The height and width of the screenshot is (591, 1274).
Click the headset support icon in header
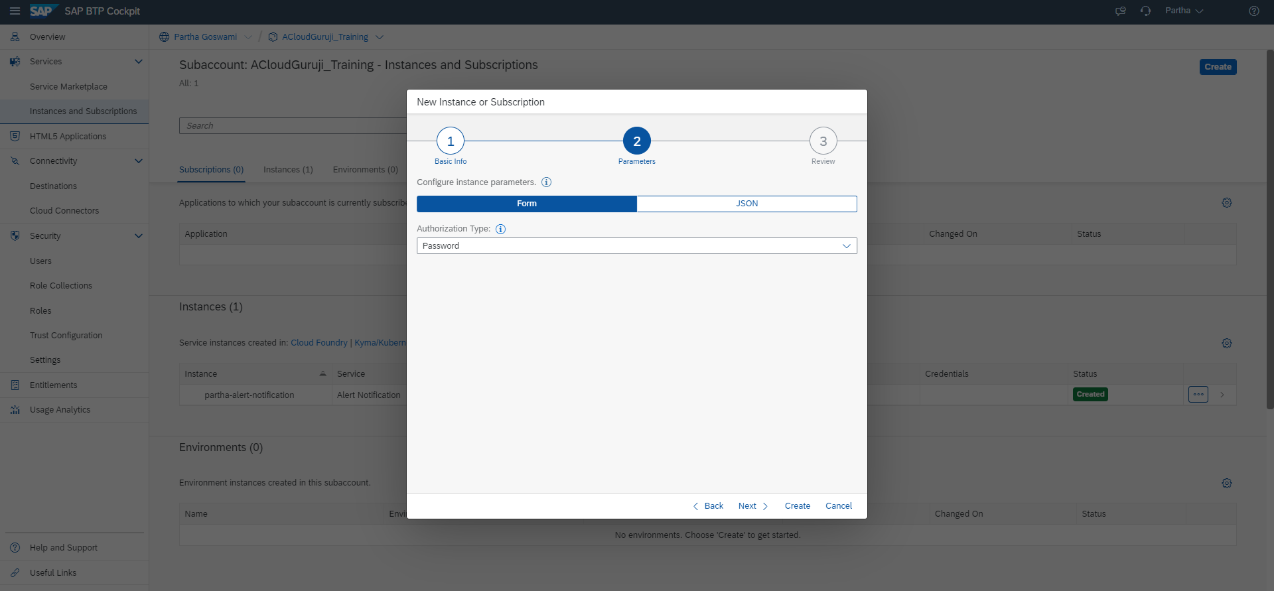click(x=1145, y=11)
